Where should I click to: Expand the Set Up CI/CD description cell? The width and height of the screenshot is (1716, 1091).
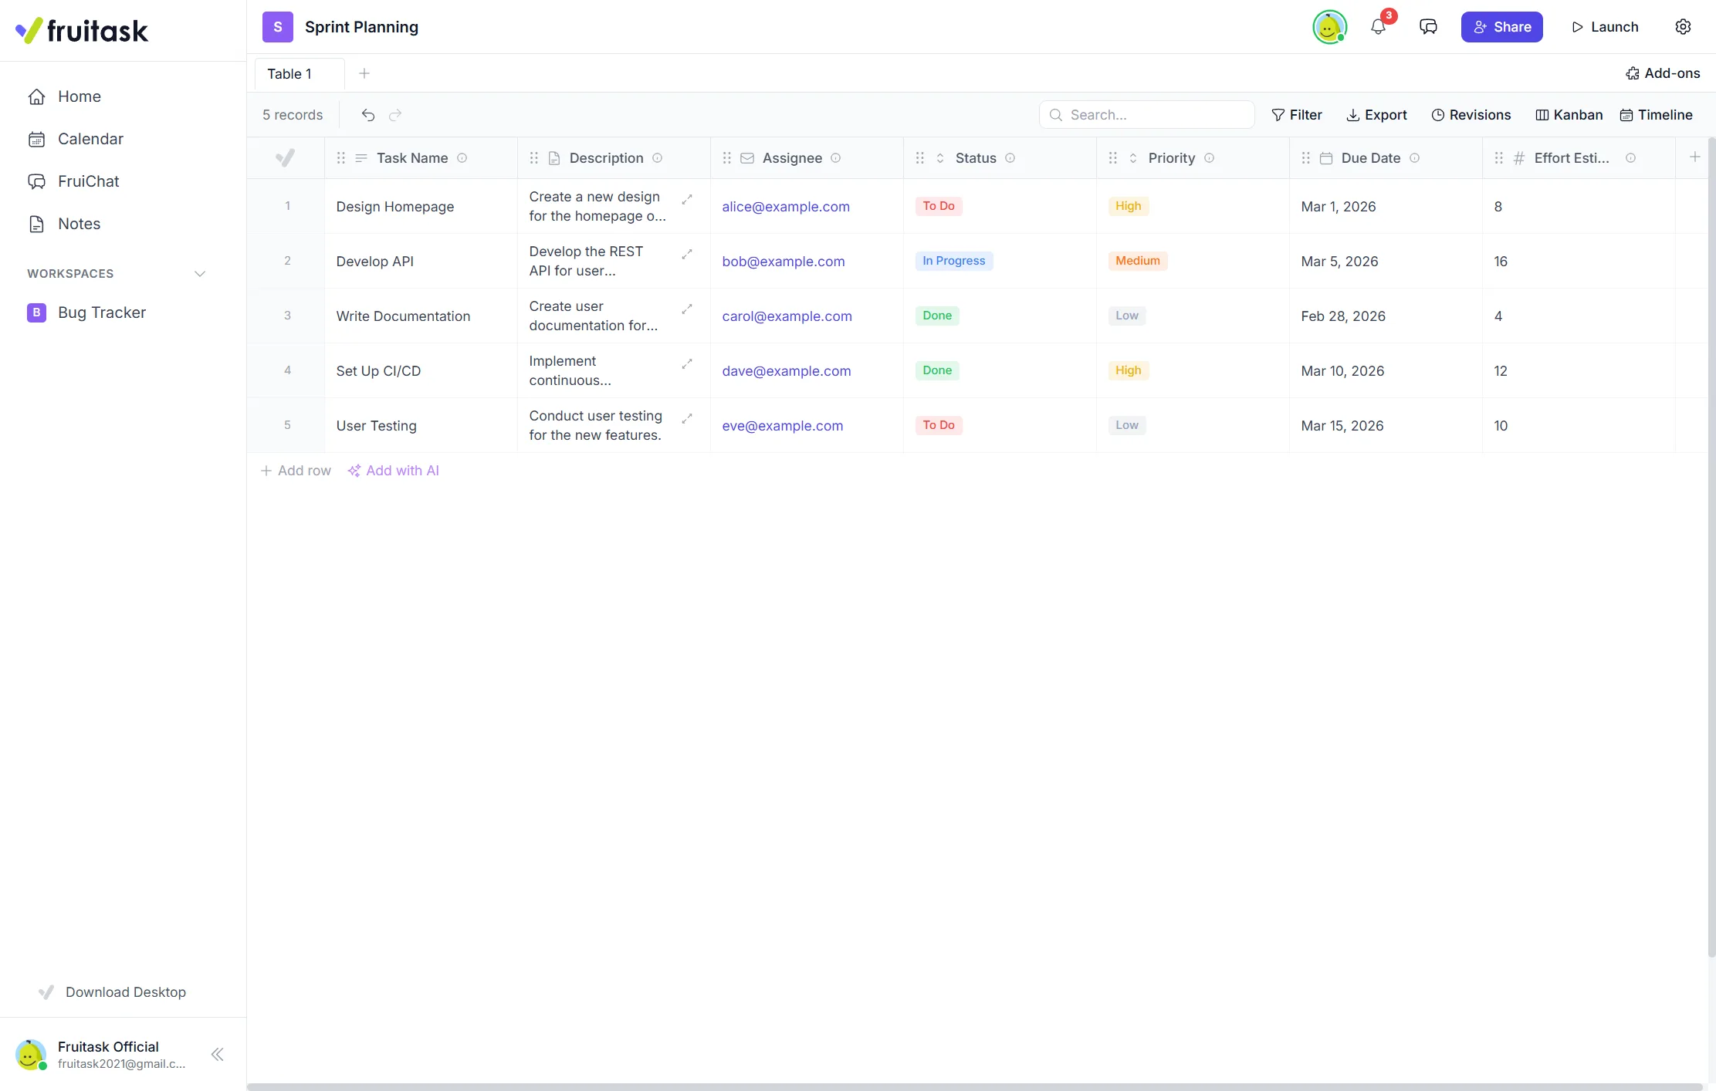coord(687,363)
